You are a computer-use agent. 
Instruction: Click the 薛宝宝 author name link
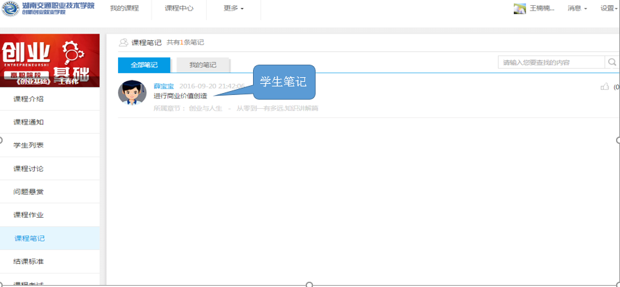pyautogui.click(x=163, y=86)
